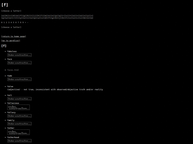Select [o] in the QWERTY-order row

click(31, 18)
